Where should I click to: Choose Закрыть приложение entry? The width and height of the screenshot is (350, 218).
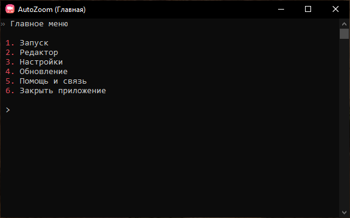(x=63, y=91)
